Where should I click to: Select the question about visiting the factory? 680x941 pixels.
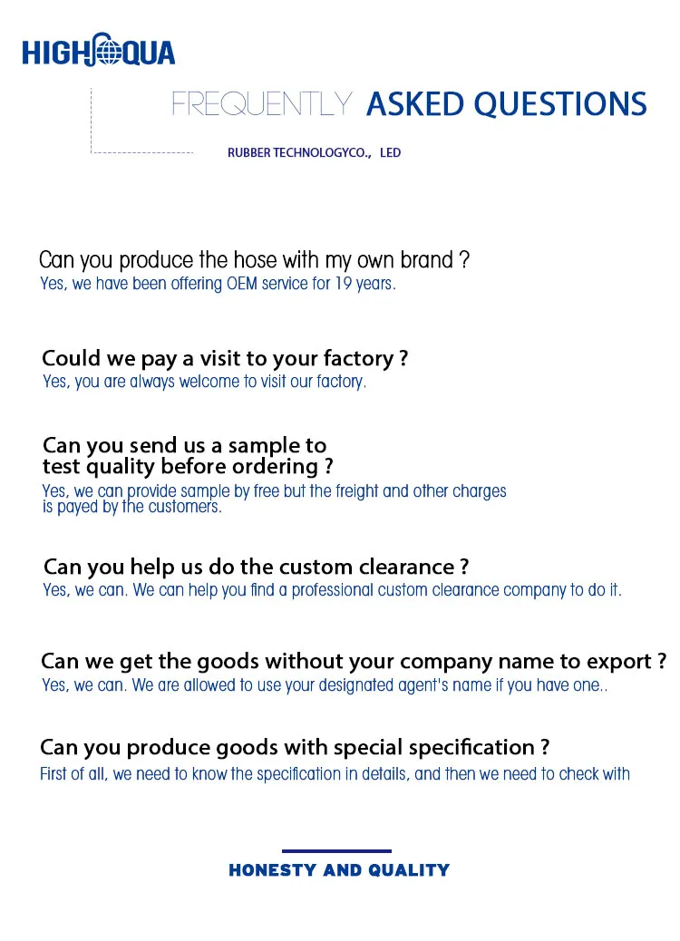[x=225, y=359]
